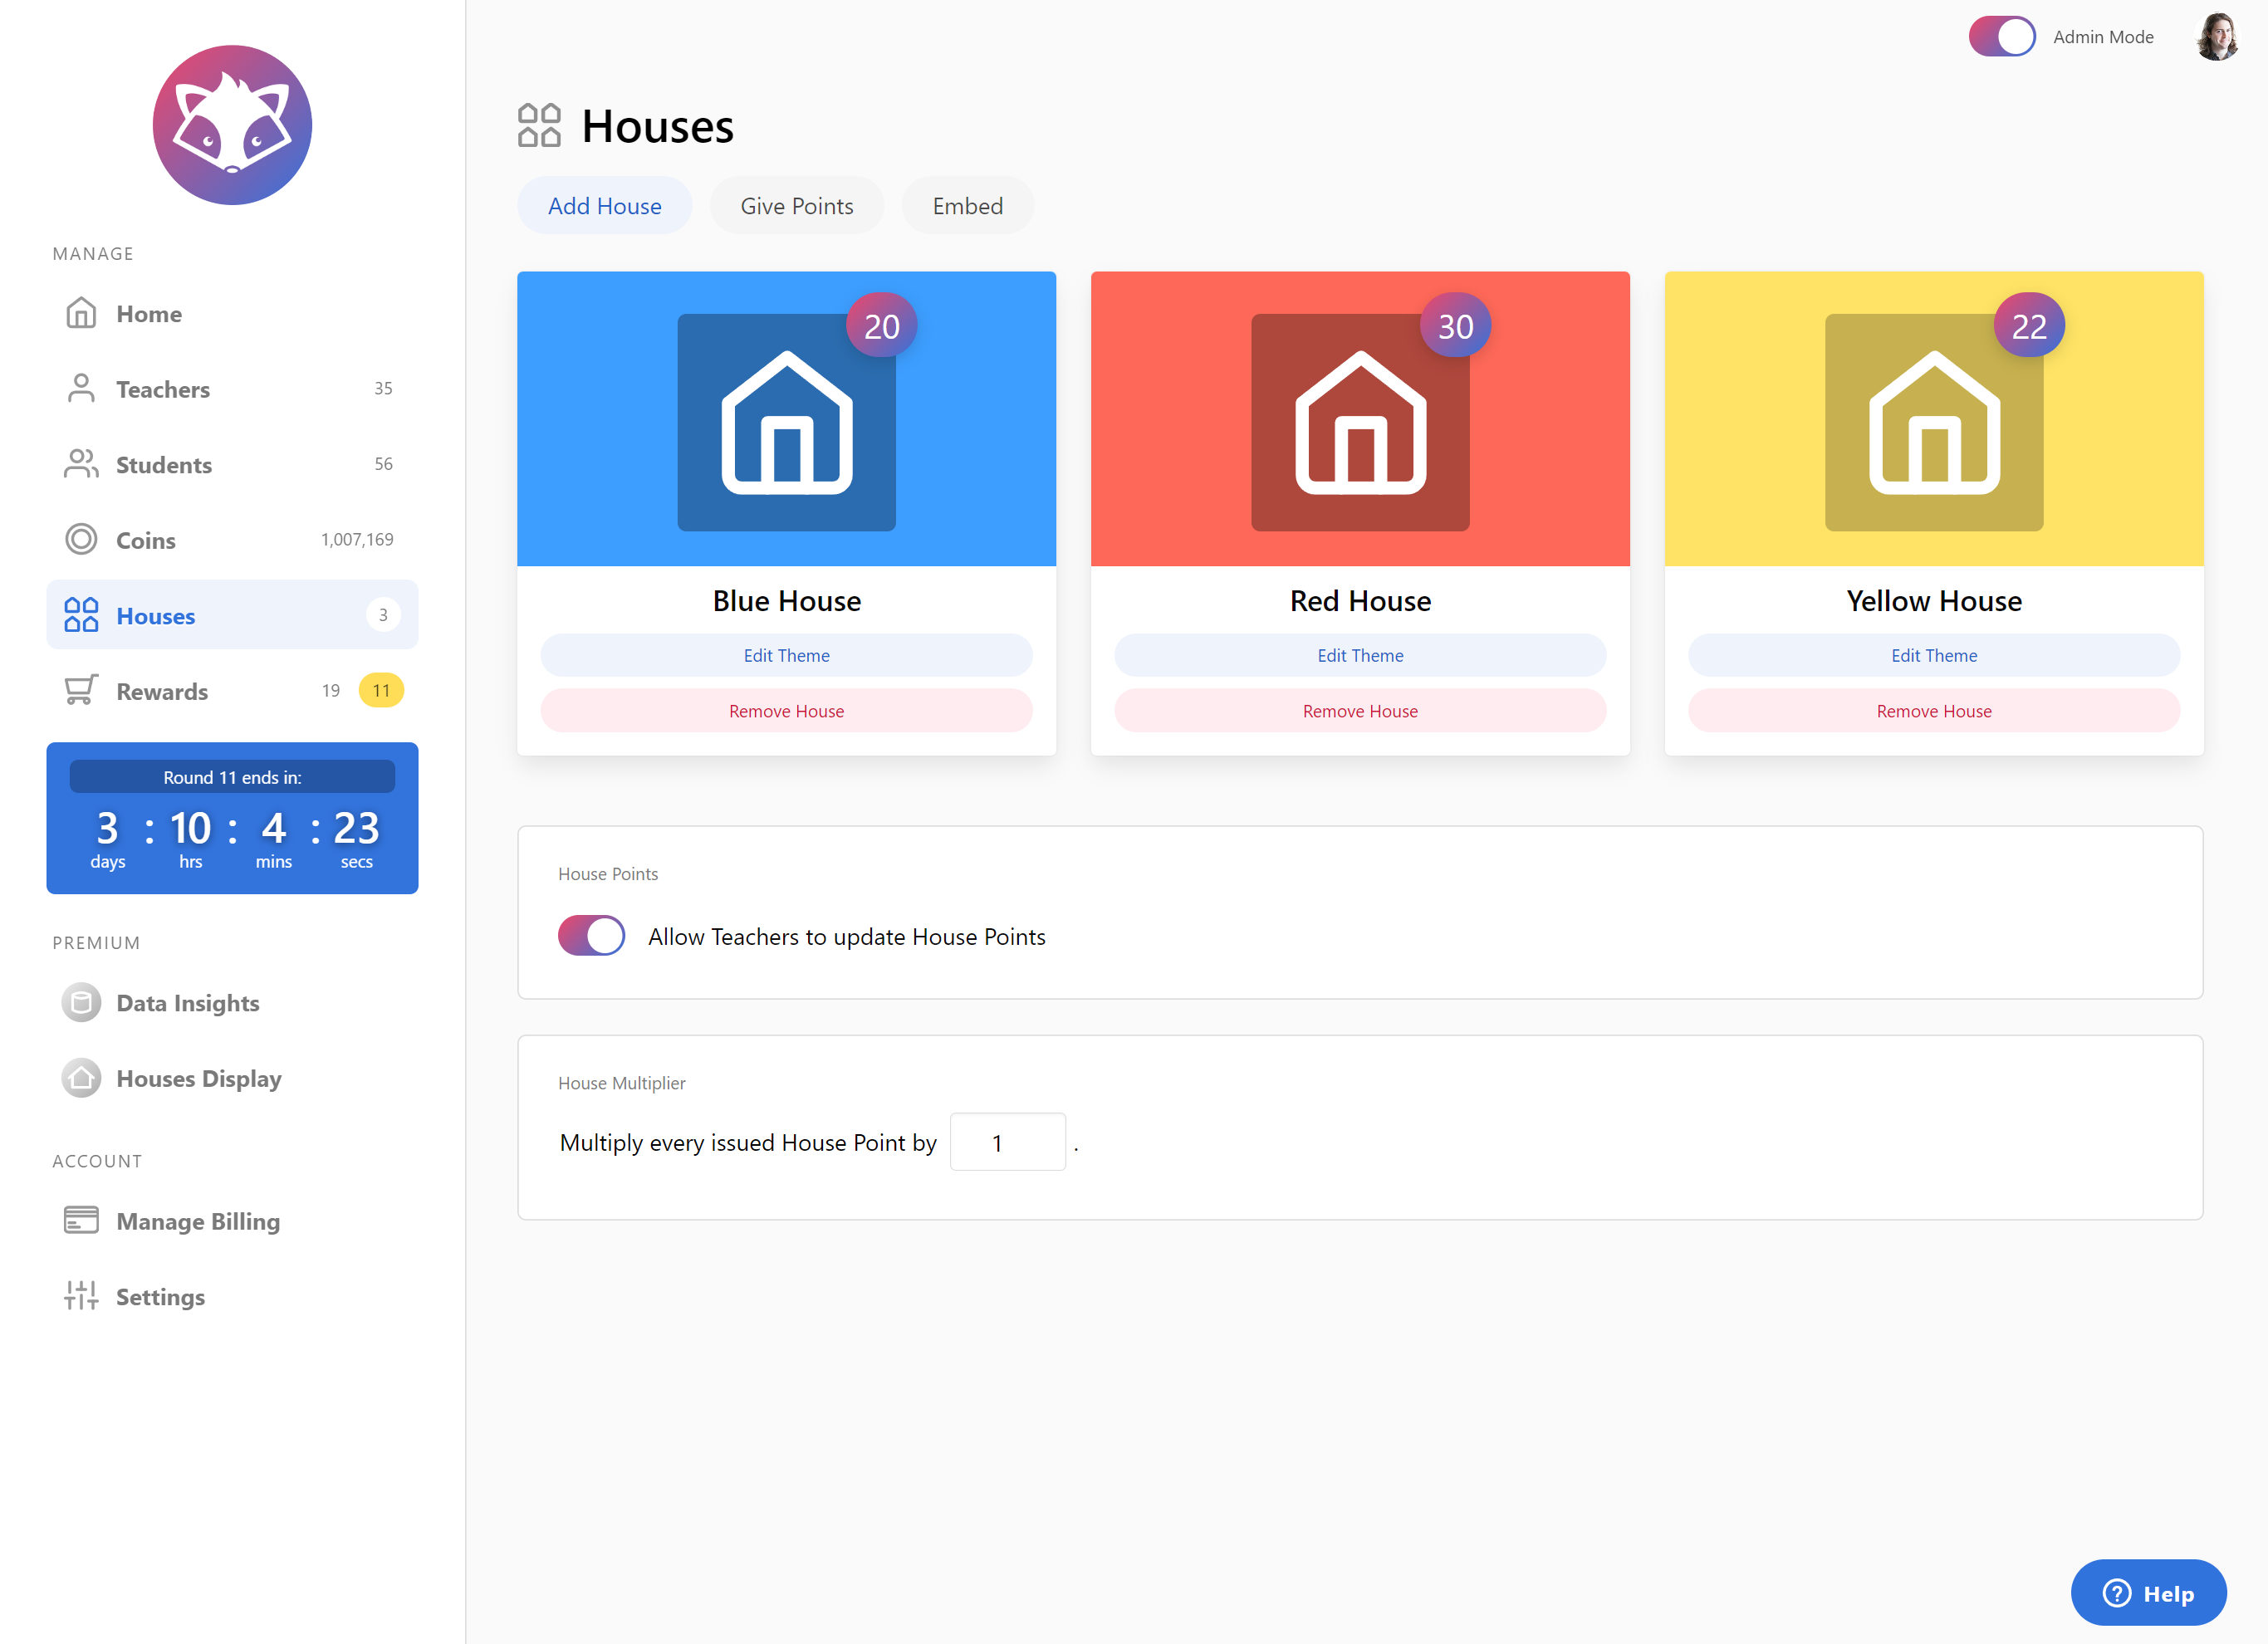Disable teachers updating House Points toggle
This screenshot has width=2268, height=1644.
click(x=591, y=936)
